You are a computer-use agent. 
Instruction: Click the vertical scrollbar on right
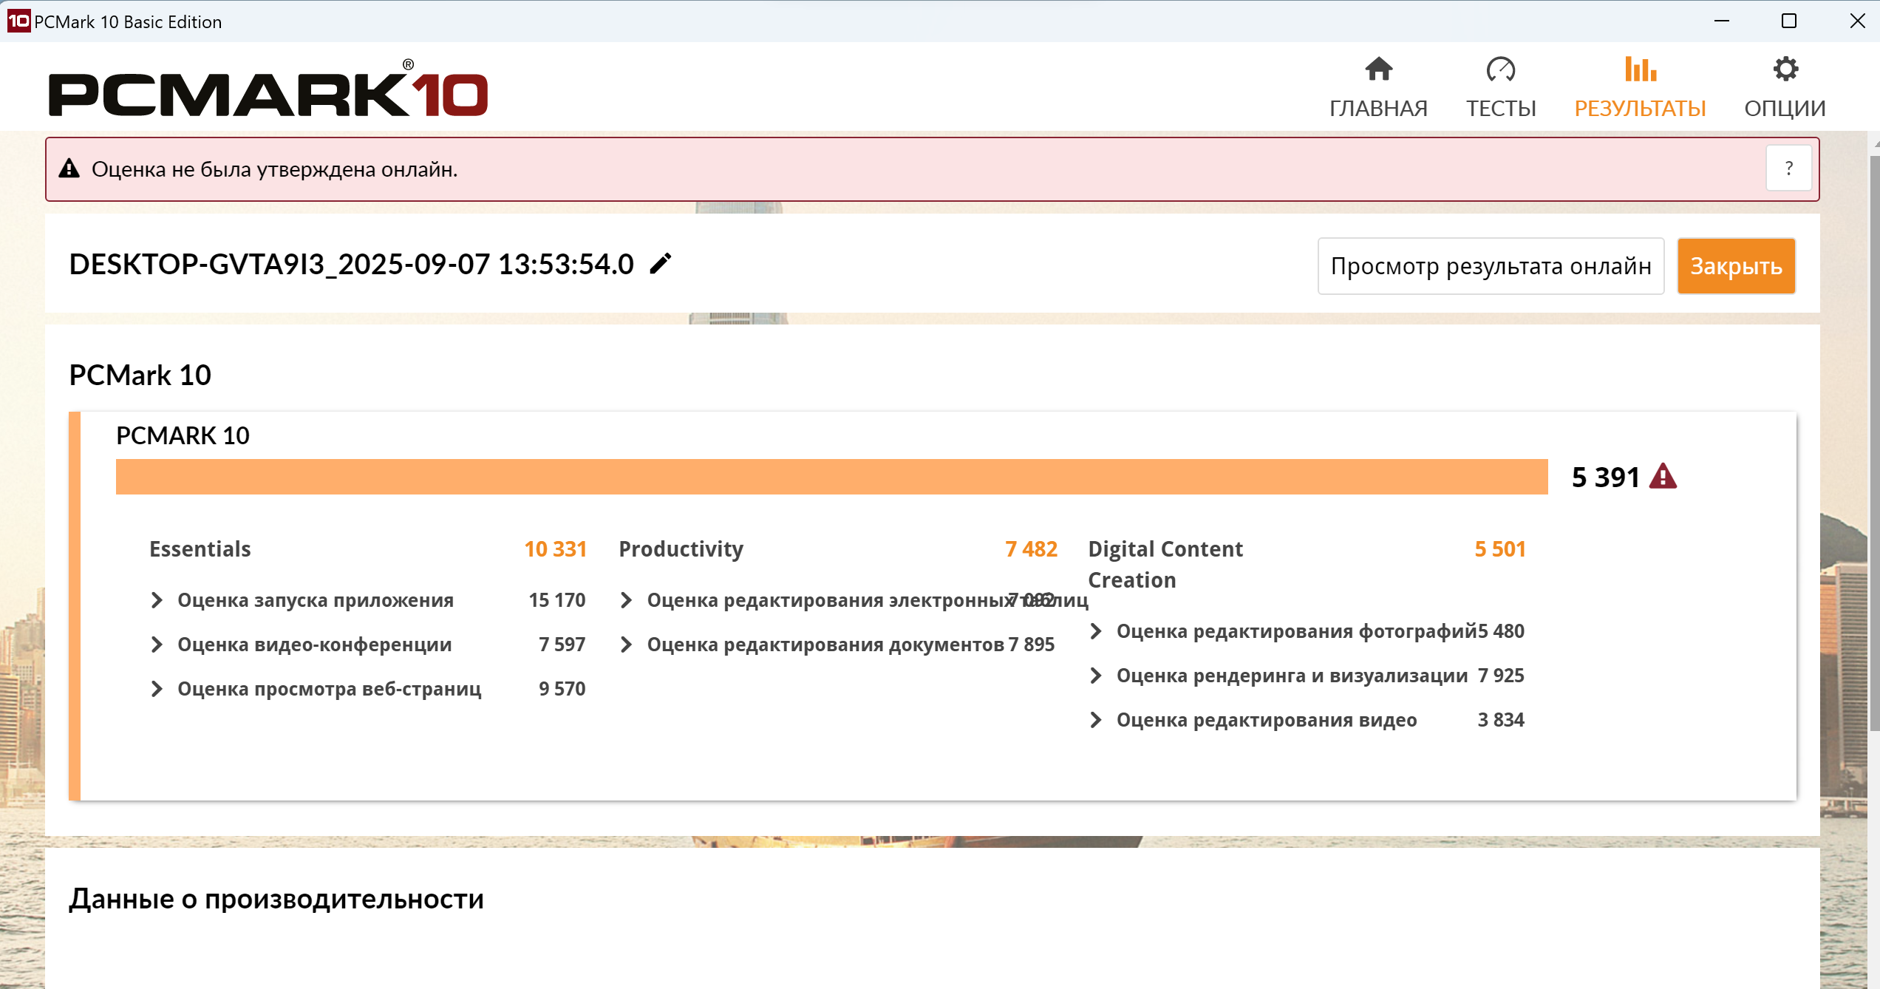pos(1873,443)
